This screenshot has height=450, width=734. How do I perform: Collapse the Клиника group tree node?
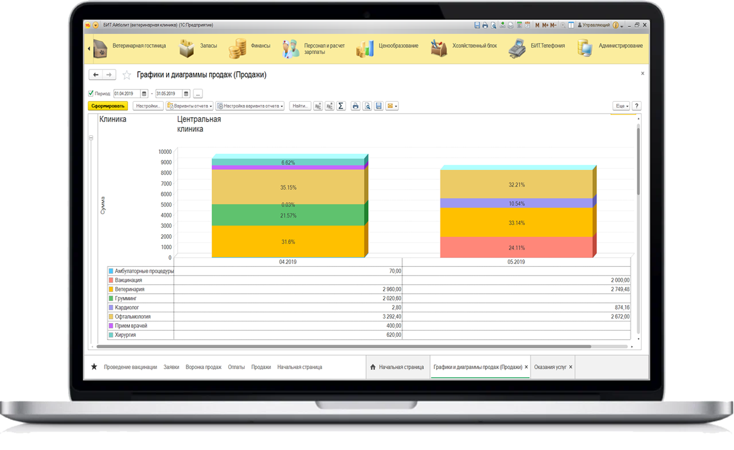point(91,138)
